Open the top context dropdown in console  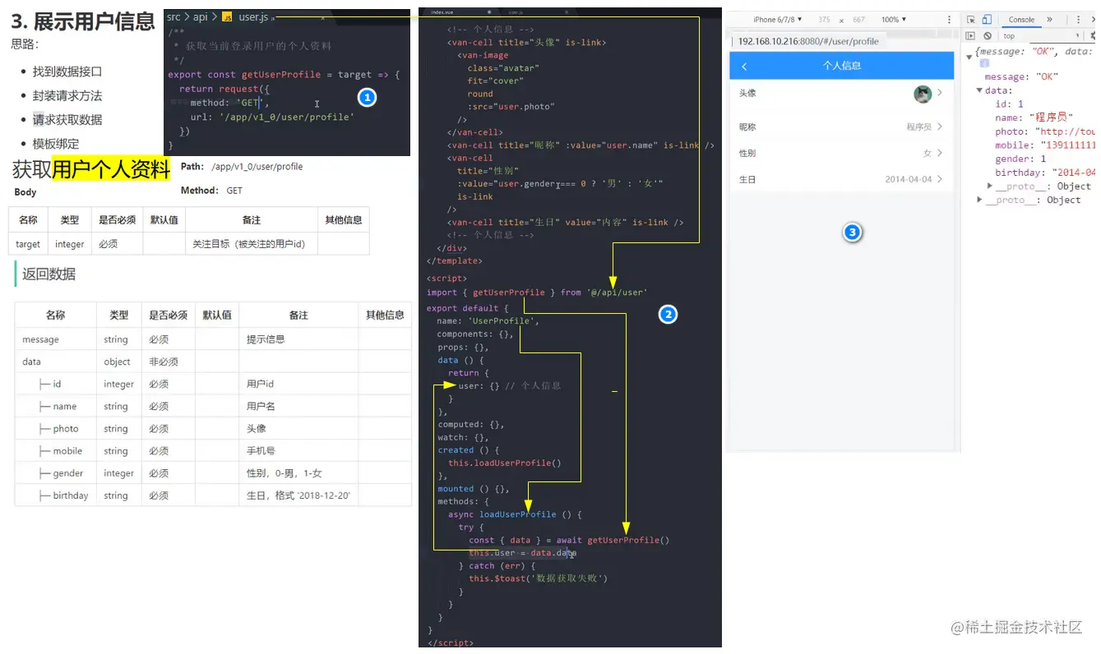tap(1041, 36)
